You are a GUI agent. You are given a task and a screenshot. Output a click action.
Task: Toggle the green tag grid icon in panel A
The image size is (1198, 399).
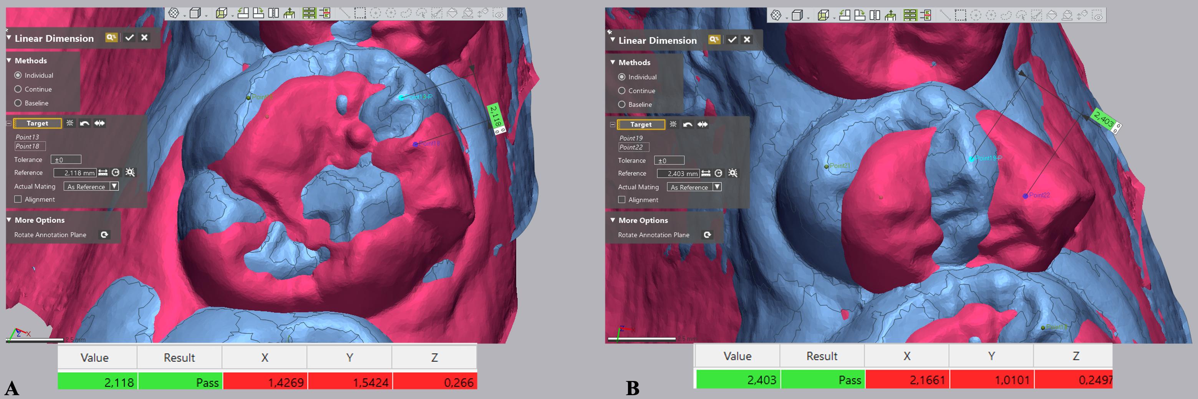click(x=309, y=13)
